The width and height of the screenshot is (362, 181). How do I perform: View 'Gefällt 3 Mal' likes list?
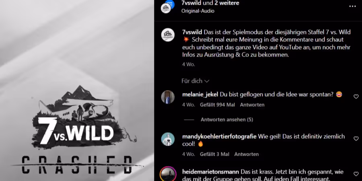tap(215, 154)
